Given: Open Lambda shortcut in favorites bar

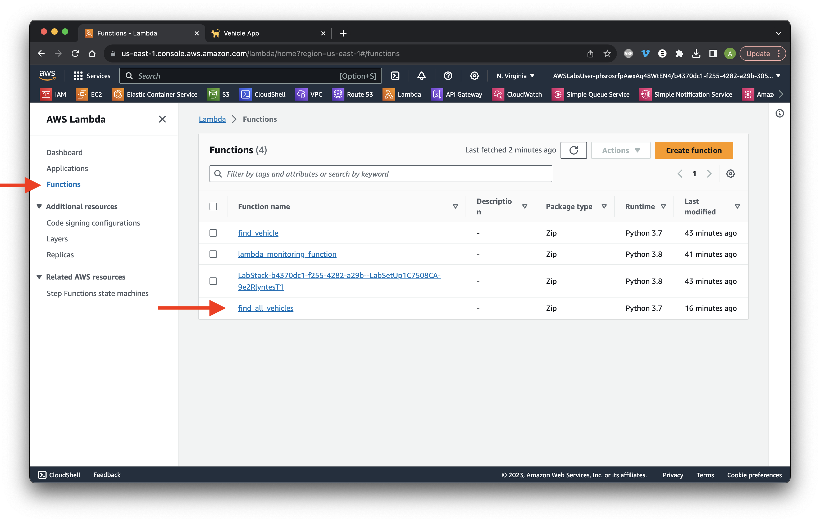Looking at the screenshot, I should [402, 94].
